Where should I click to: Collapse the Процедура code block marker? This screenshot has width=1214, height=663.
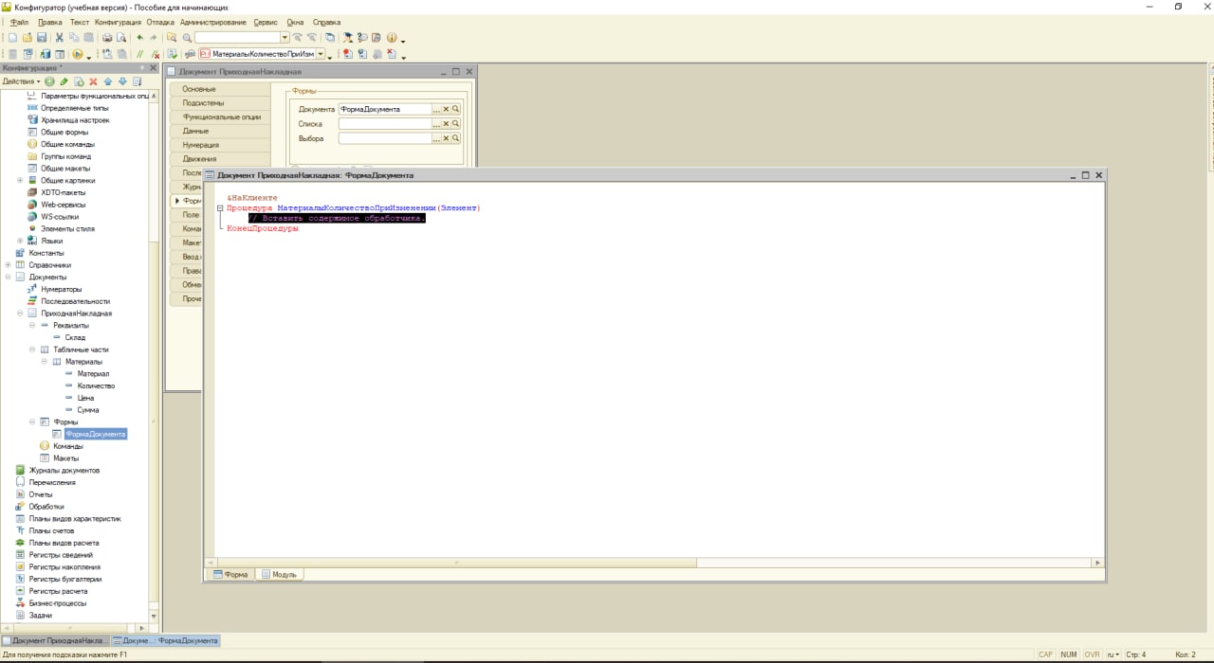[x=220, y=207]
